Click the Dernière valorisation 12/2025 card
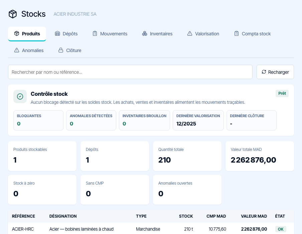Image resolution: width=302 pixels, height=234 pixels. pyautogui.click(x=198, y=120)
